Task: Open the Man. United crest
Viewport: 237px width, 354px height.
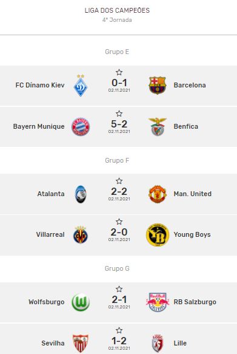Action: coord(158,194)
